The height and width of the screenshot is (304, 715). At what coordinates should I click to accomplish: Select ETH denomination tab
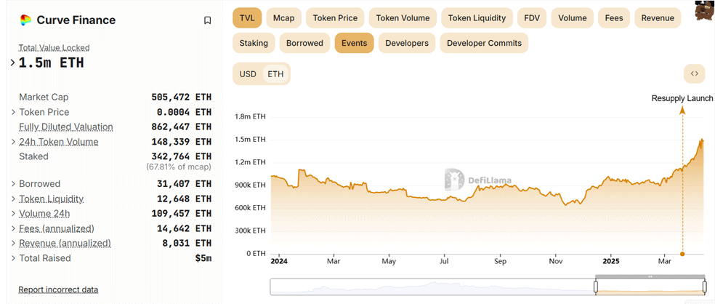(275, 74)
